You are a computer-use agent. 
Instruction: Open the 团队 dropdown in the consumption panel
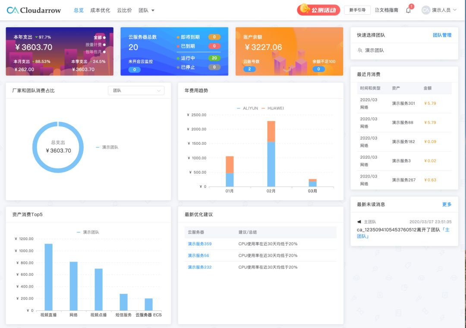(x=136, y=91)
